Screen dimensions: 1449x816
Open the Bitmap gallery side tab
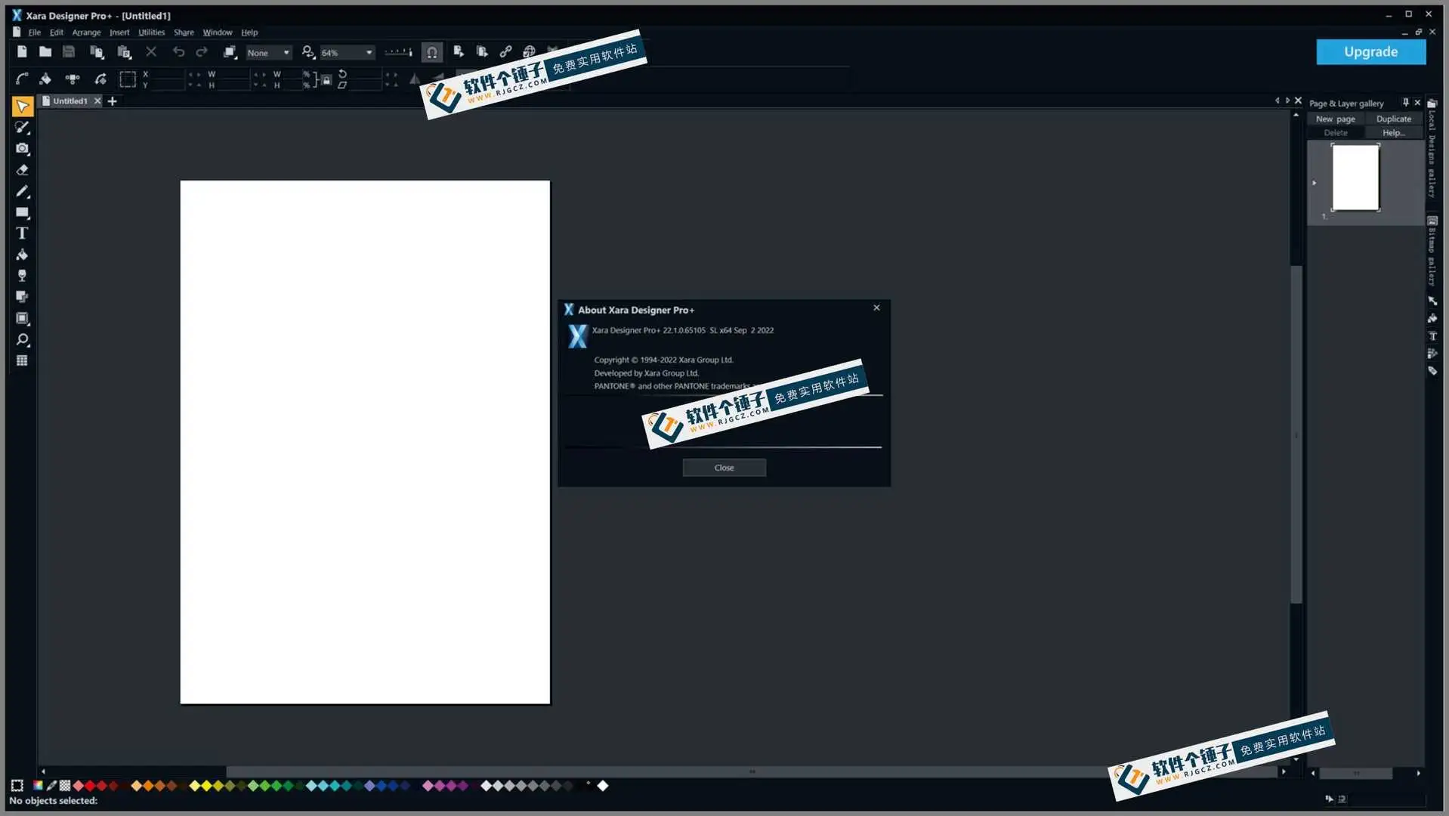point(1432,253)
